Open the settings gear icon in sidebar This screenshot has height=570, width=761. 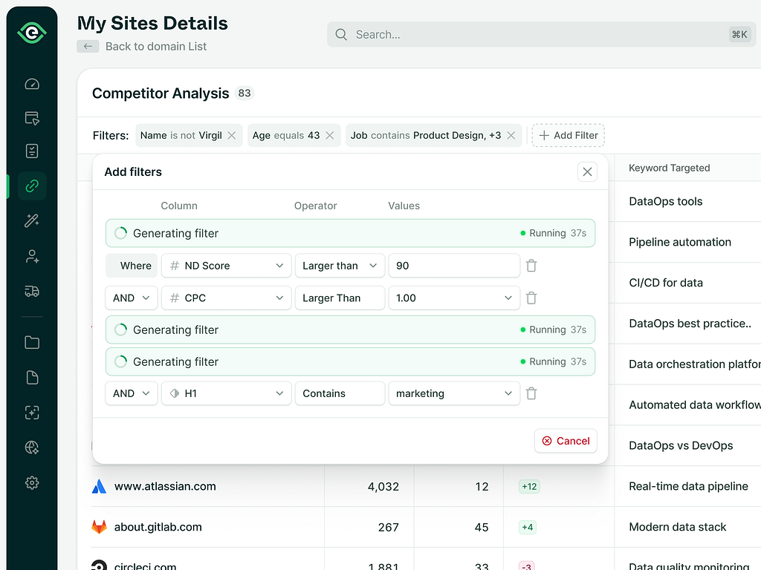point(32,482)
